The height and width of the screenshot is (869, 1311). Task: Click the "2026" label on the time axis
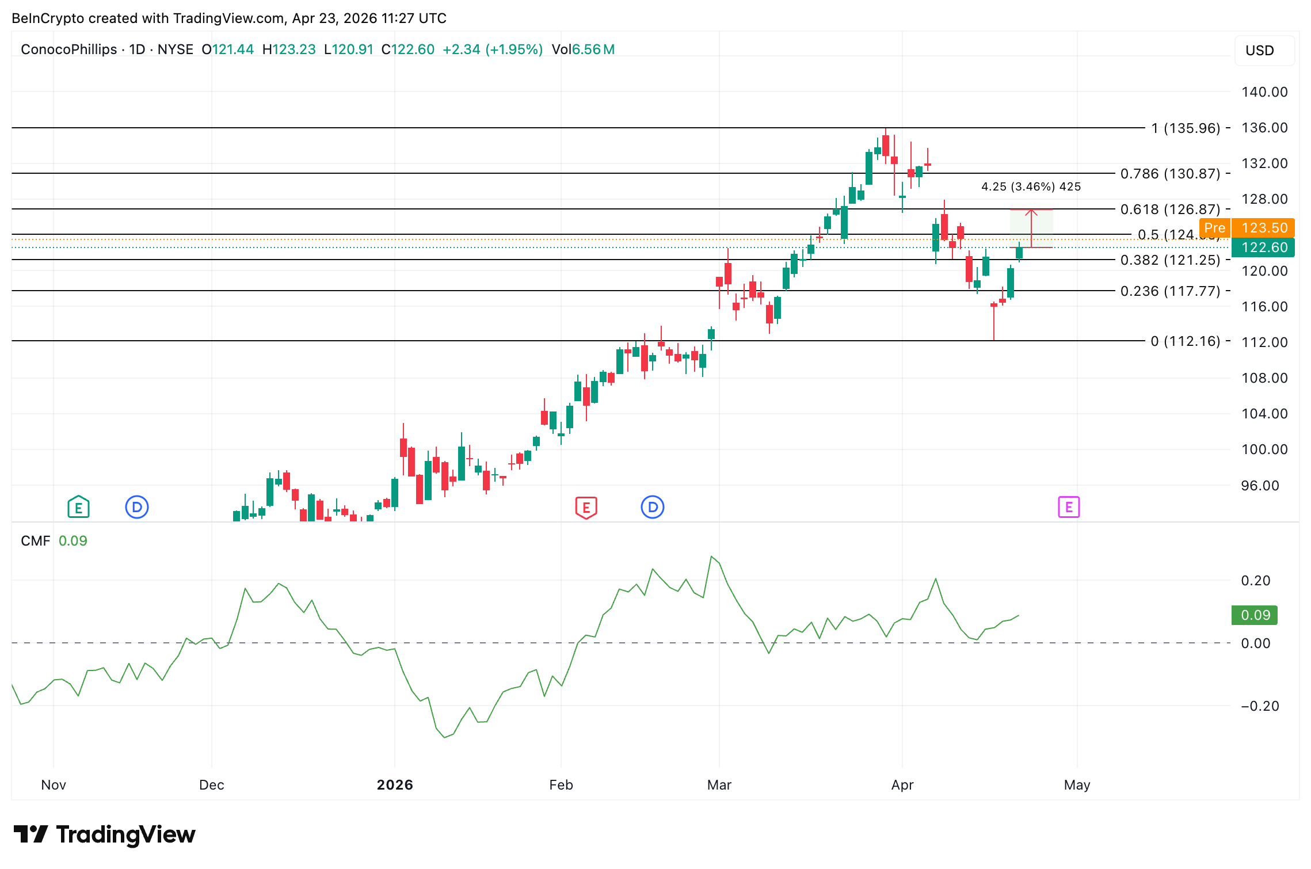(x=395, y=784)
